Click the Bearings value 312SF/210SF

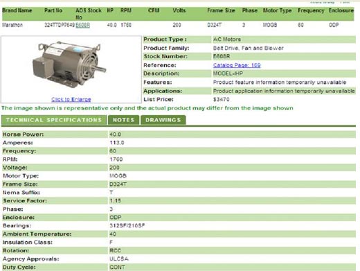click(127, 225)
